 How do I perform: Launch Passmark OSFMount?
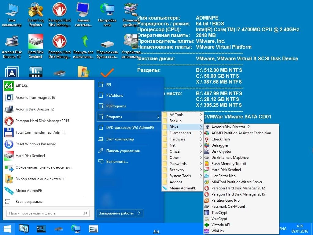tap(241, 207)
